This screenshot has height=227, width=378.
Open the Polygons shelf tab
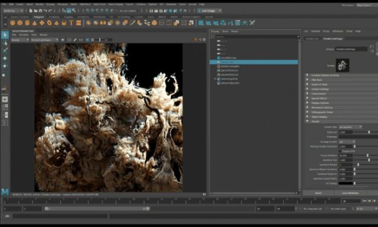39,17
